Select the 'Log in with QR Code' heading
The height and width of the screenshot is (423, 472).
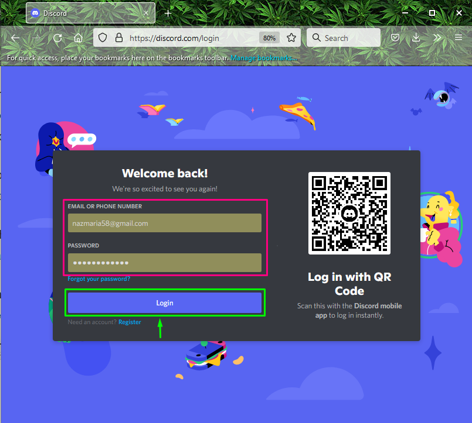click(x=349, y=284)
